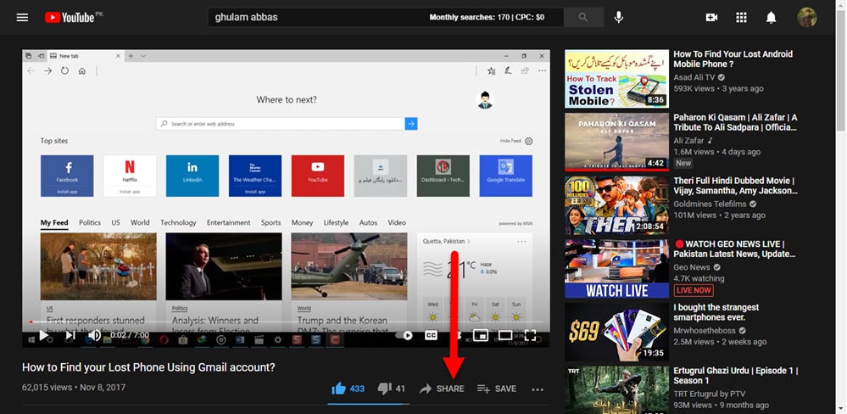The image size is (847, 414).
Task: Click the 'New' badge under Ali Zafar
Action: (x=683, y=163)
